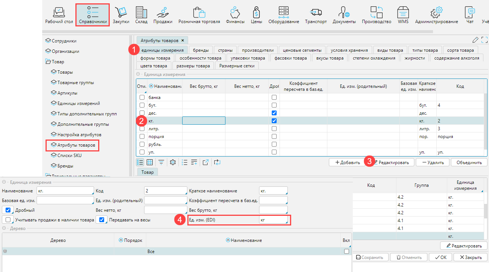This screenshot has height=272, width=489.
Task: Open the Справочники section in top toolbar
Action: tap(93, 15)
